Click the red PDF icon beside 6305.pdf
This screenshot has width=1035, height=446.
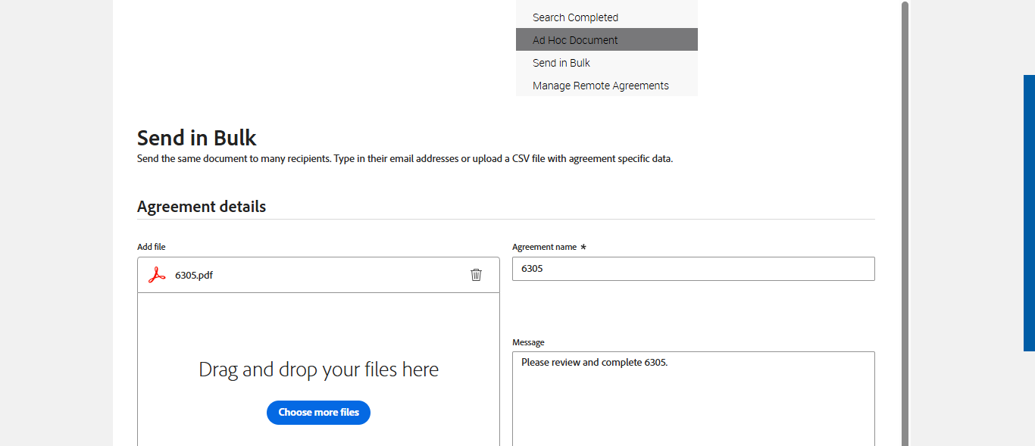[x=157, y=275]
